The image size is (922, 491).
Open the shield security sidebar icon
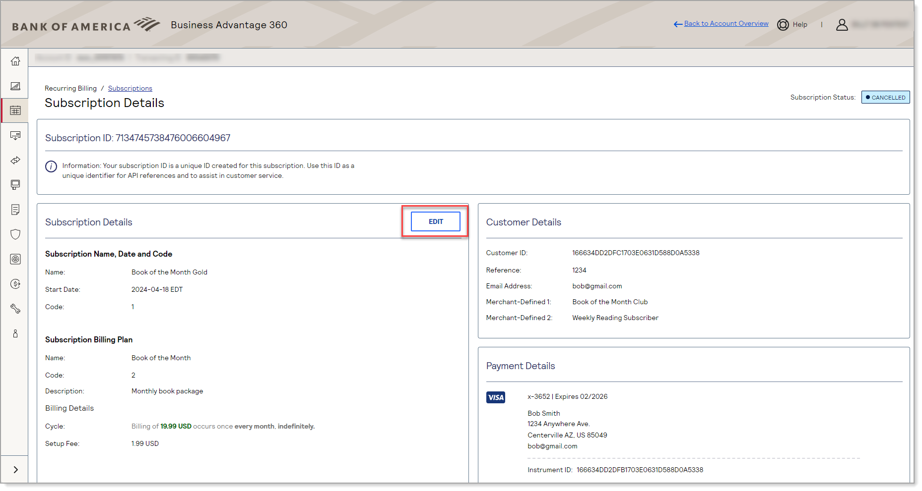point(15,234)
